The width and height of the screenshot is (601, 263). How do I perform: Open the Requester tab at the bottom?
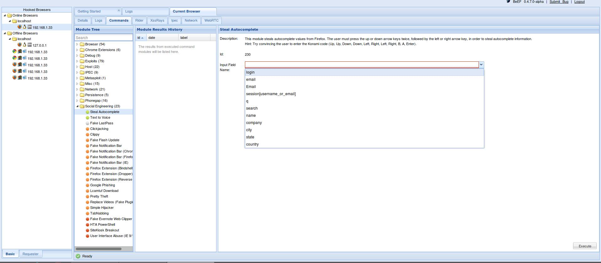30,254
